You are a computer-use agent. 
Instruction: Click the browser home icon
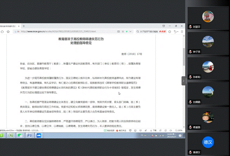2,32
